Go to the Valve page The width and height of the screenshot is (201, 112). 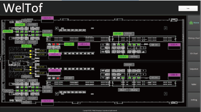point(194,84)
